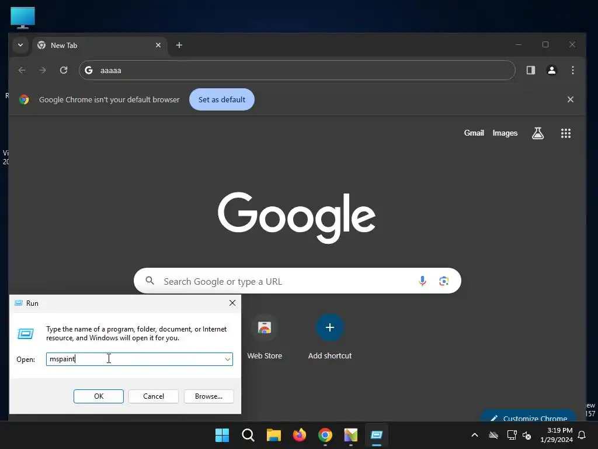This screenshot has width=598, height=449.
Task: Search by image with Lens icon
Action: pos(444,281)
